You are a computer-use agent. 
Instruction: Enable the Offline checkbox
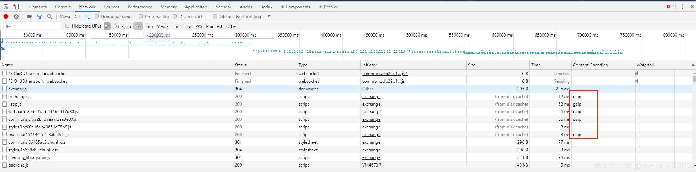click(x=215, y=16)
